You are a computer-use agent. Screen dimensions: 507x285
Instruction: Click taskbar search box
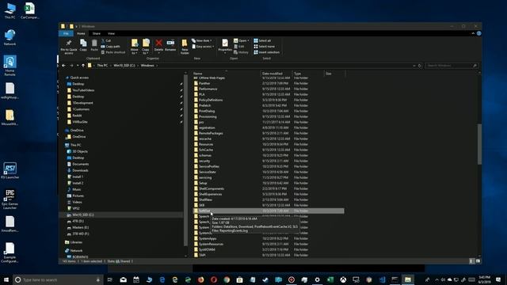coord(58,279)
